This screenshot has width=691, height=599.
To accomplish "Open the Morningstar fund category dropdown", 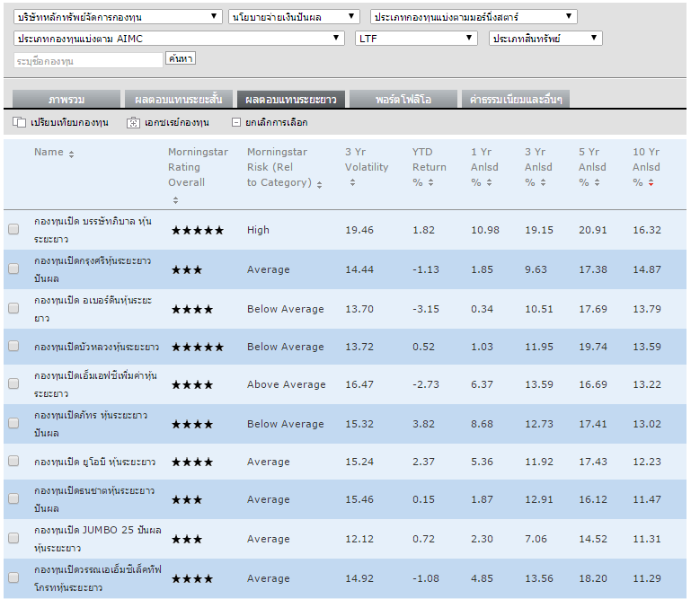I will 474,17.
